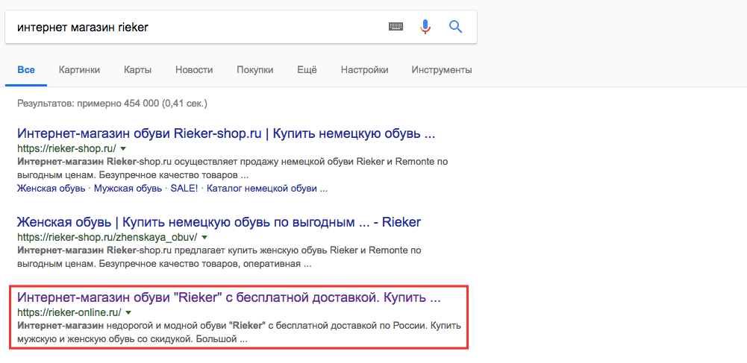Viewport: 747px width, 363px height.
Task: Open Настройки search settings
Action: (364, 70)
